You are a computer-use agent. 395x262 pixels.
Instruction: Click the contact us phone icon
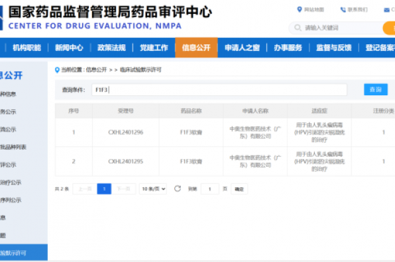[343, 10]
